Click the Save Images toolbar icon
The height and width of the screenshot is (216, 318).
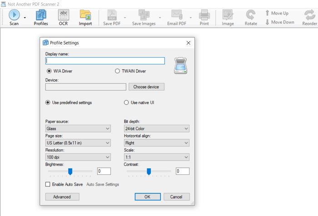pos(144,18)
